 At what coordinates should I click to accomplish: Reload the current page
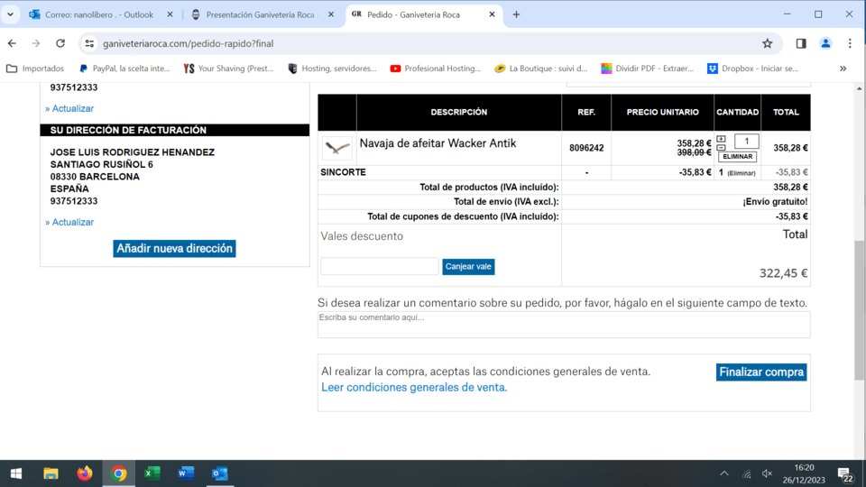point(60,43)
